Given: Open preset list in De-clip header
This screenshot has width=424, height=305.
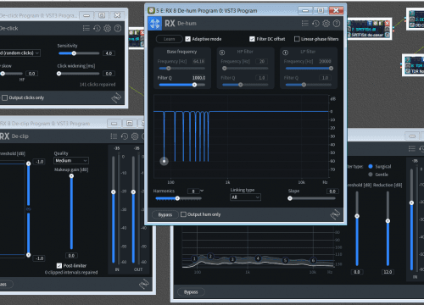Looking at the screenshot, I should pyautogui.click(x=114, y=136).
